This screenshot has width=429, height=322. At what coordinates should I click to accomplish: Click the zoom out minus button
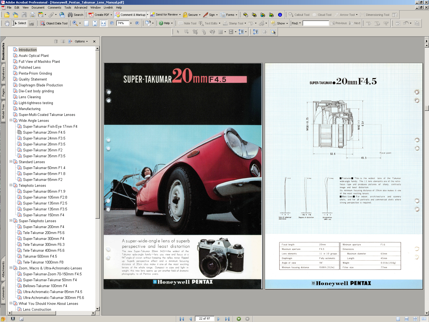[x=112, y=23]
